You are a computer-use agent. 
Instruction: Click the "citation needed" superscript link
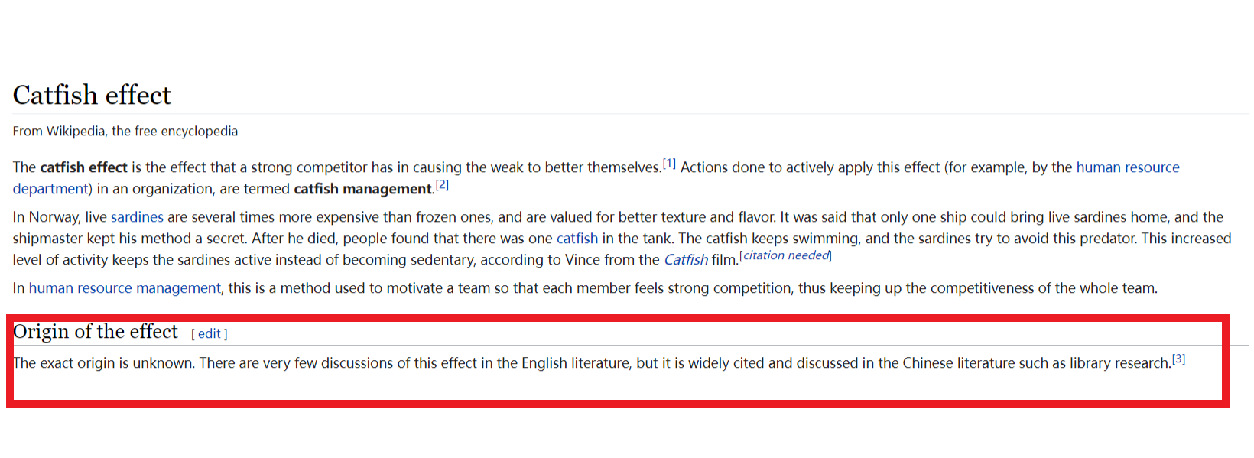pyautogui.click(x=786, y=255)
